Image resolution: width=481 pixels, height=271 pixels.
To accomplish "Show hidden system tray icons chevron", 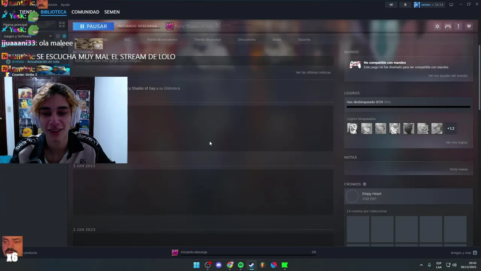I will point(421,265).
